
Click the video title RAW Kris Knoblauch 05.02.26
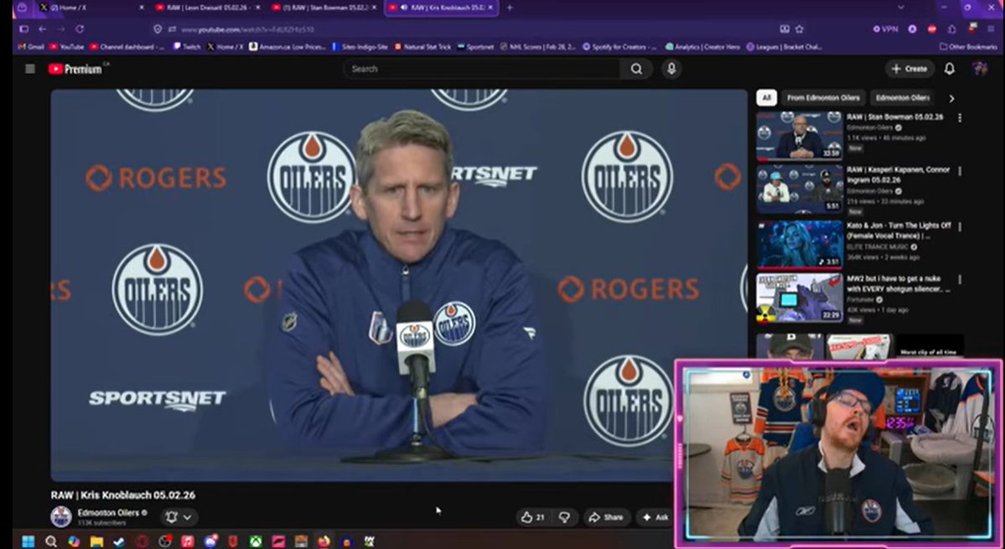click(x=123, y=495)
